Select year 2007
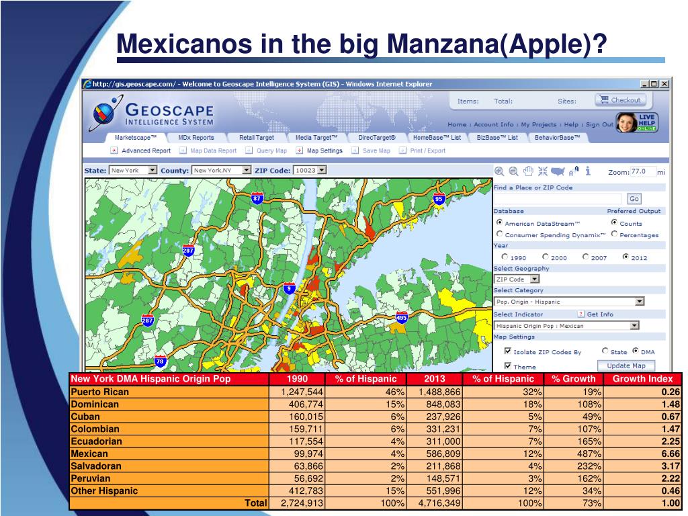Screen dimensions: 688x516 click(x=585, y=257)
